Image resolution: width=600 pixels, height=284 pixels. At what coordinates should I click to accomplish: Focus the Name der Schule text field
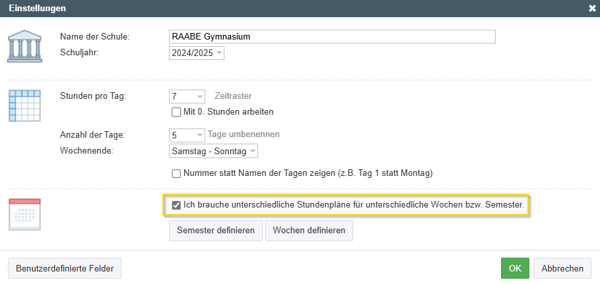332,37
